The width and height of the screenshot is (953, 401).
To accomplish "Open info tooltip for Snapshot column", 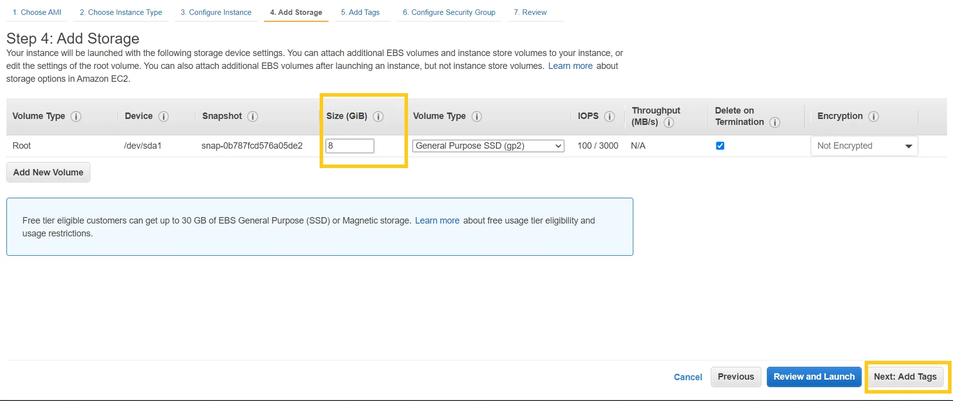I will pos(253,116).
